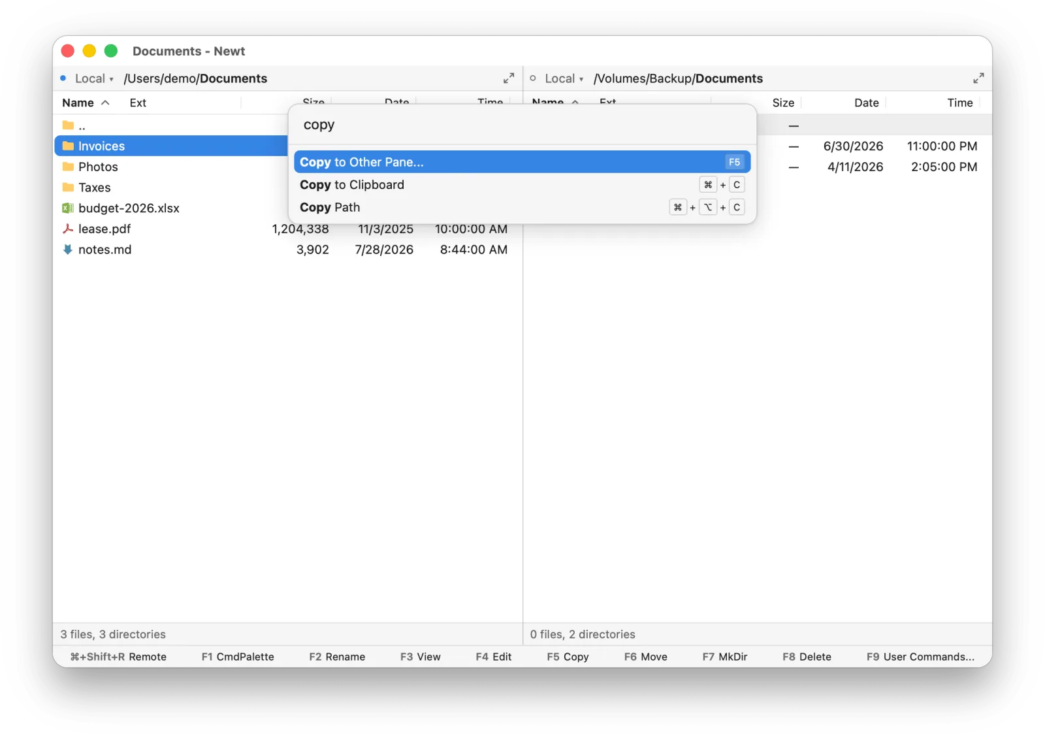Click the lease.pdf PDF icon

[68, 229]
